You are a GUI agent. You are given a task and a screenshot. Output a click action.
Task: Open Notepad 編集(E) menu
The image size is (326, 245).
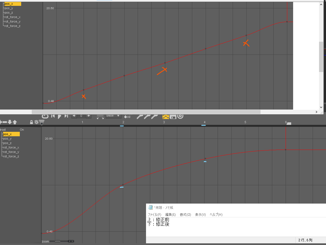tap(171, 214)
